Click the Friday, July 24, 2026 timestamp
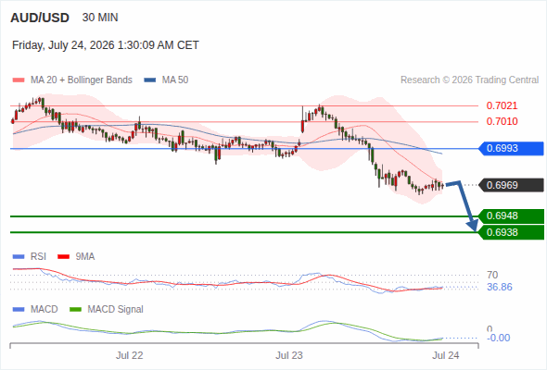The height and width of the screenshot is (370, 547). click(x=106, y=45)
